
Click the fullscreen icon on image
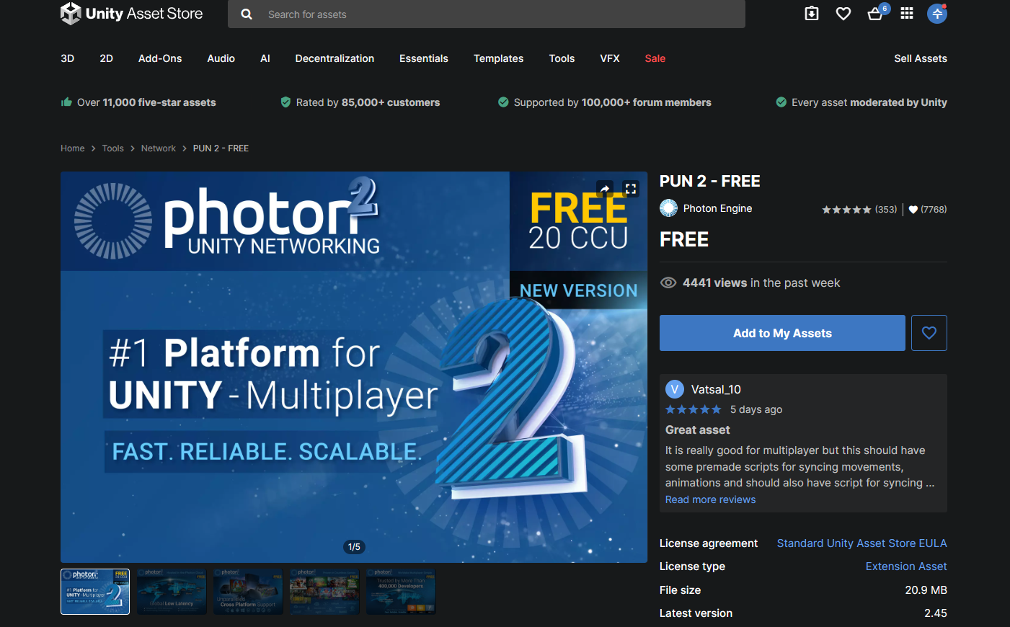[631, 189]
